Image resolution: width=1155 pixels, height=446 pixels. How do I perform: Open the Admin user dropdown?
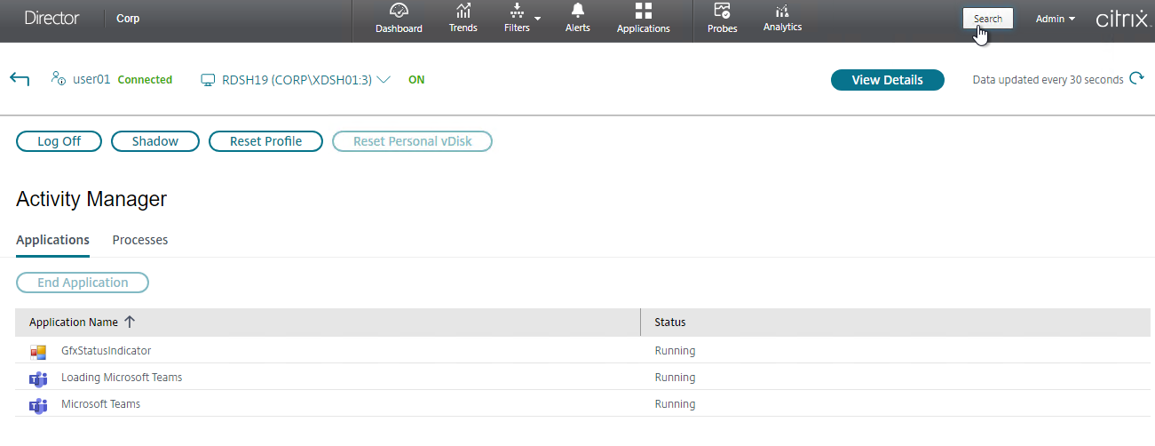1055,19
